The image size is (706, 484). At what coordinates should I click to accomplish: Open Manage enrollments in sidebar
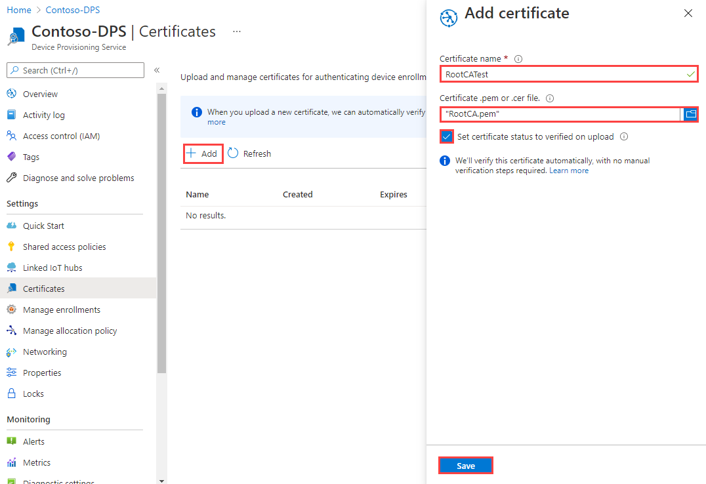click(x=62, y=310)
